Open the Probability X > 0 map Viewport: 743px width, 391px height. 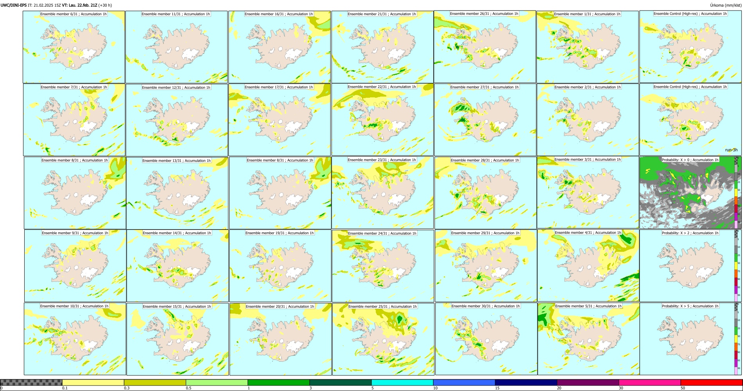tap(691, 193)
